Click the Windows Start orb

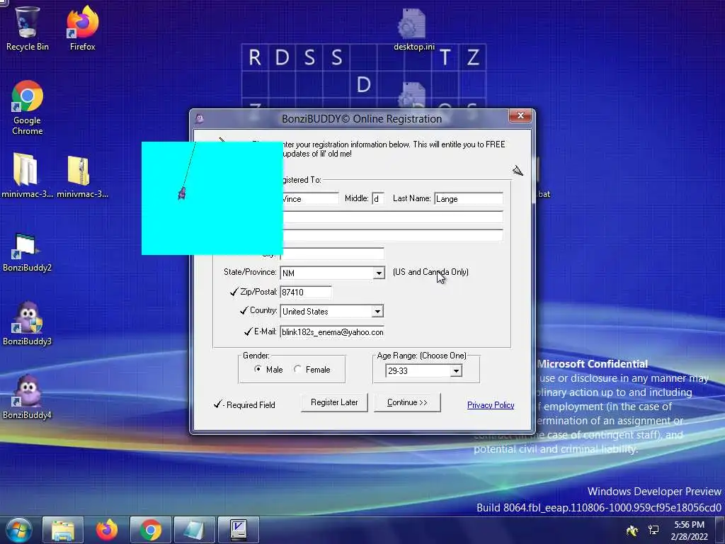(x=19, y=530)
